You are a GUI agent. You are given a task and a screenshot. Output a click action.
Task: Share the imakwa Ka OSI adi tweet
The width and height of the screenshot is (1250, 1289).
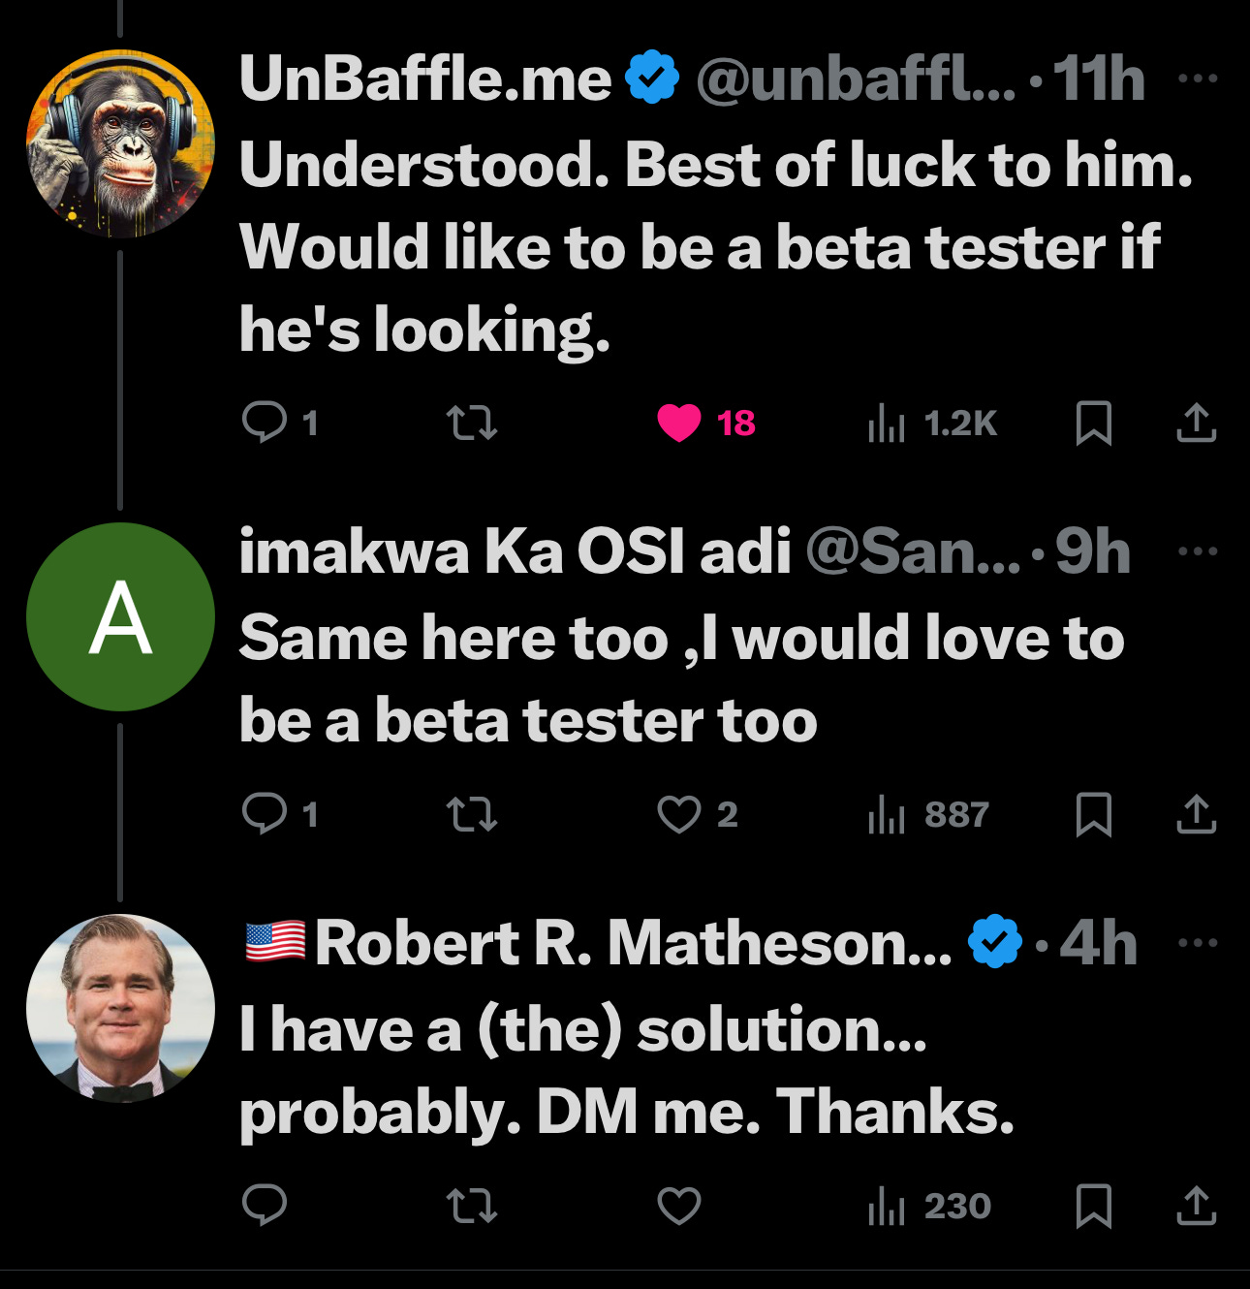1197,814
